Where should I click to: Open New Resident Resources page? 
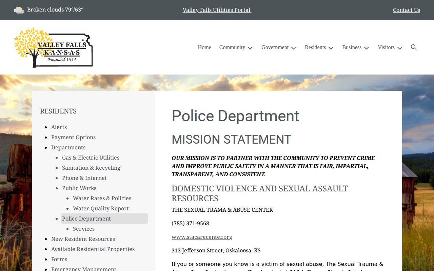(83, 239)
